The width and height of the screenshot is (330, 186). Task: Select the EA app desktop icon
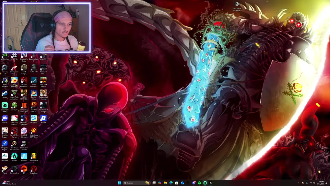[24, 170]
